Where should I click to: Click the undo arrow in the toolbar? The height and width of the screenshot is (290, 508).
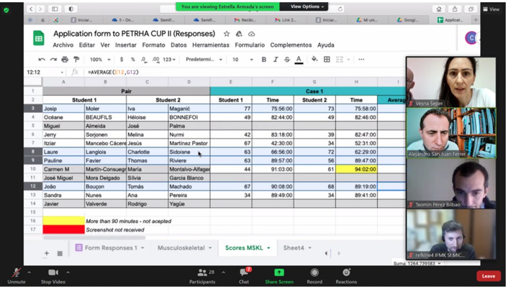pyautogui.click(x=42, y=59)
